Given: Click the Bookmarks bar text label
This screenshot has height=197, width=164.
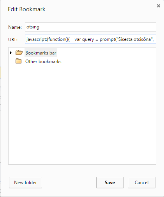Looking at the screenshot, I should point(41,53).
